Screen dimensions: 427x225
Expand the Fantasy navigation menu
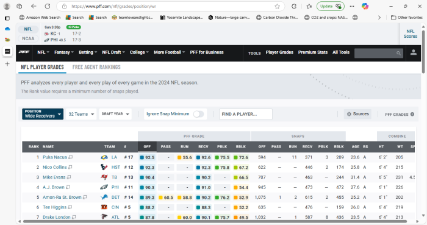64,52
